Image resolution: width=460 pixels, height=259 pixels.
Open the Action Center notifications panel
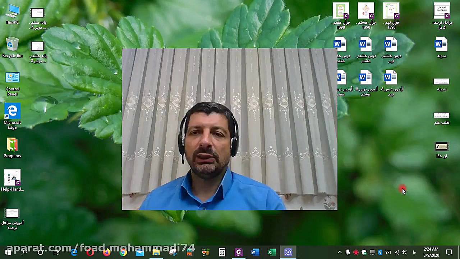[x=448, y=252]
